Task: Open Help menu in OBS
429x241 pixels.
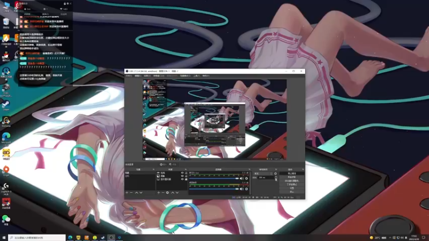Action: click(x=206, y=76)
